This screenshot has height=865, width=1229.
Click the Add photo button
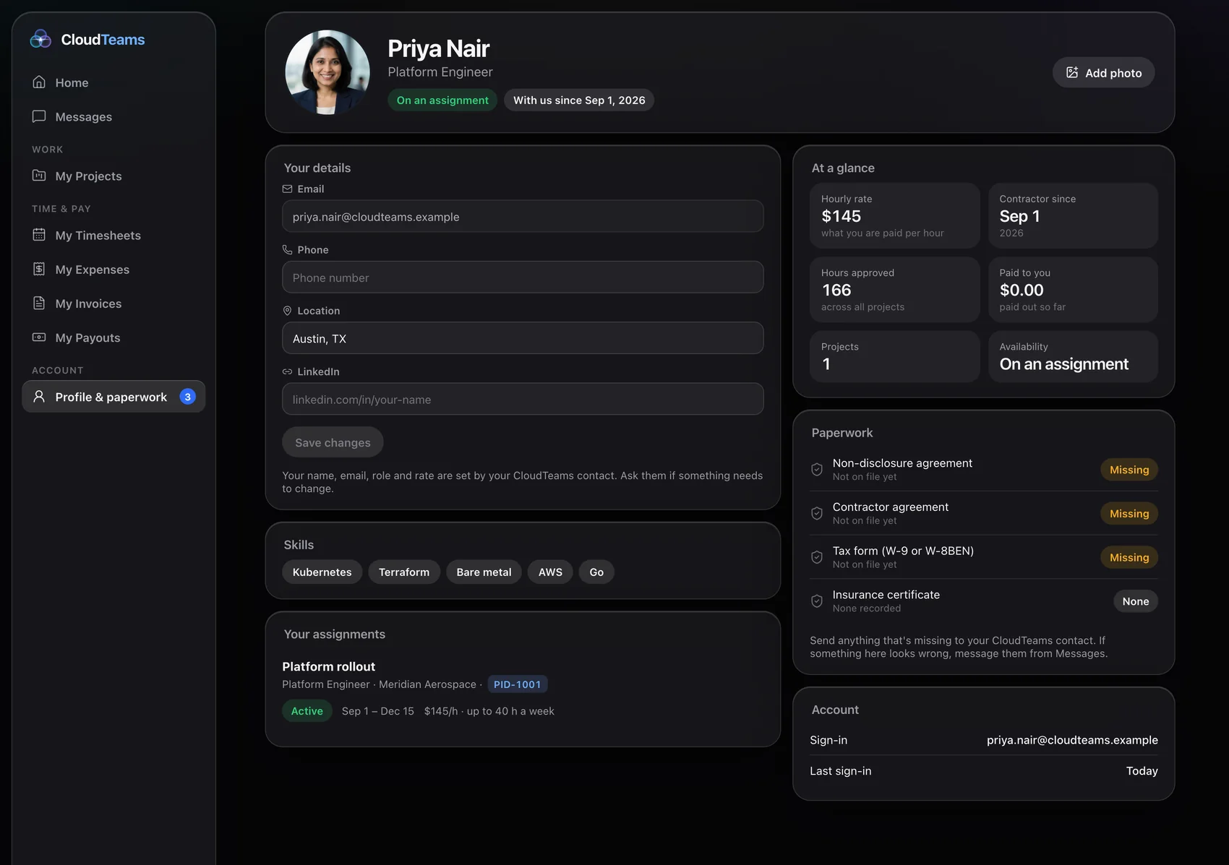(x=1103, y=72)
